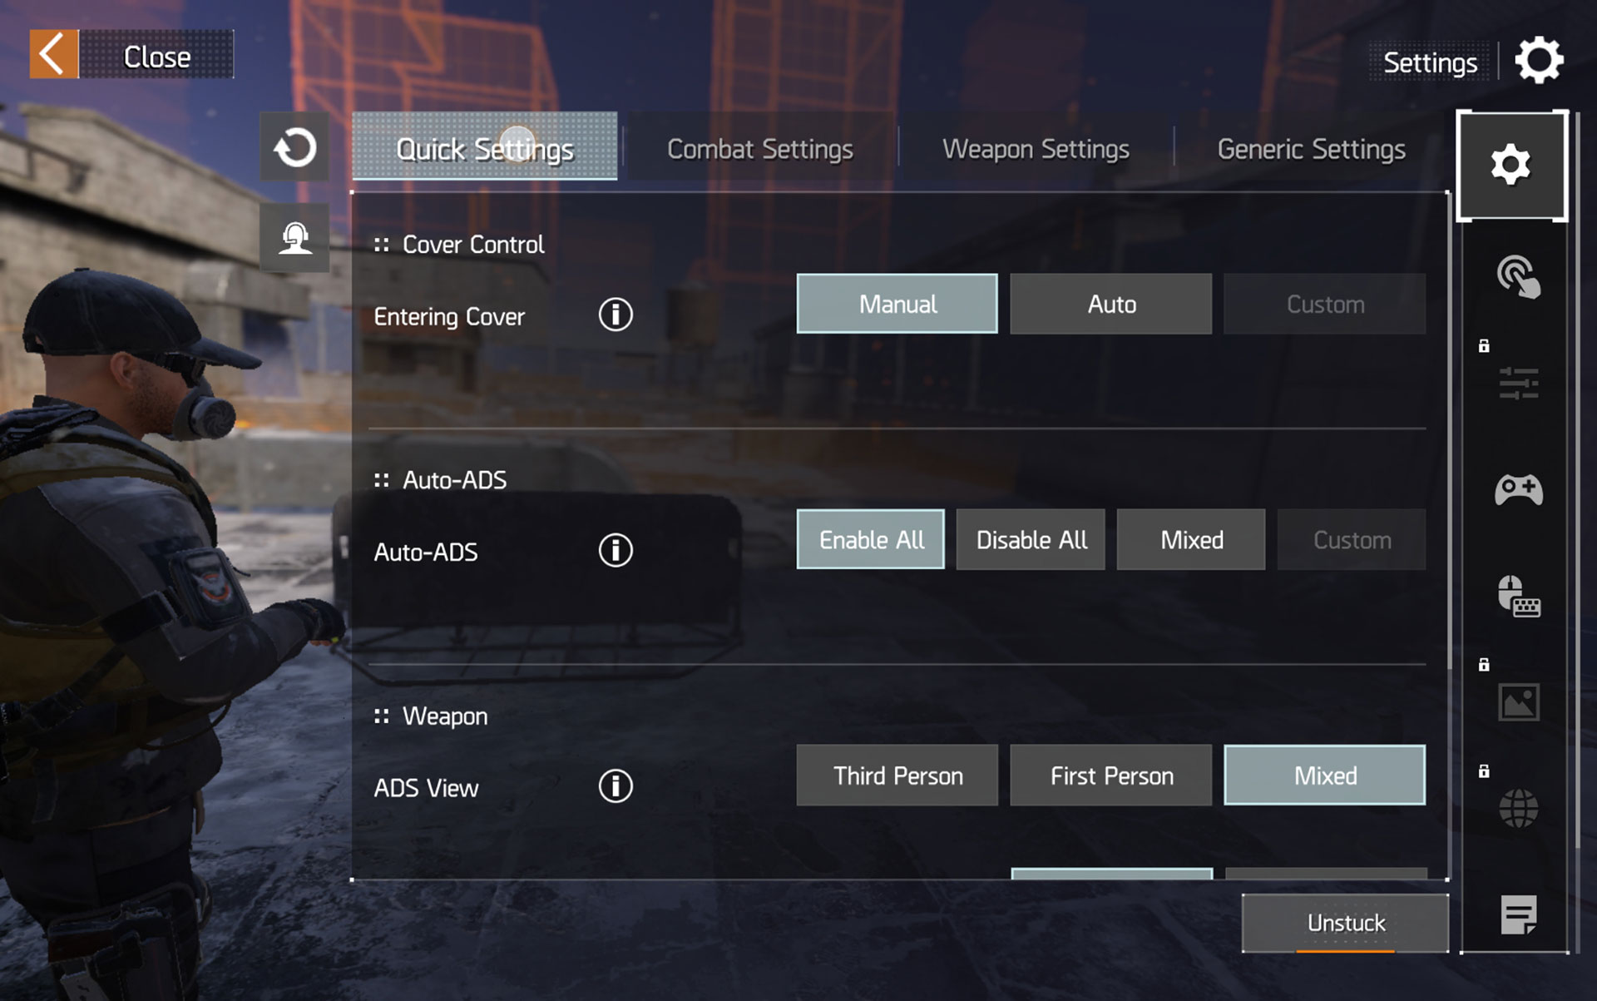This screenshot has width=1597, height=1001.
Task: Switch to Combat Settings tab
Action: 759,149
